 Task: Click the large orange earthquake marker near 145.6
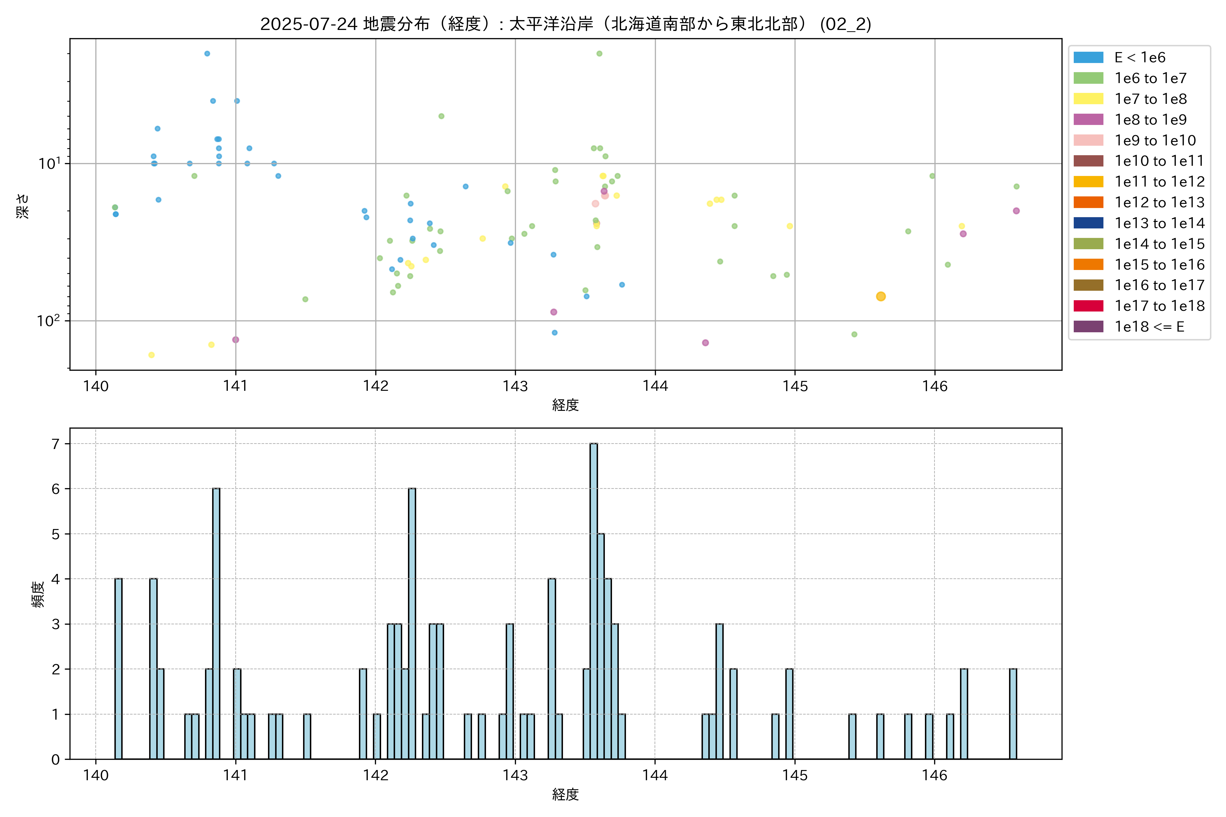pyautogui.click(x=880, y=297)
